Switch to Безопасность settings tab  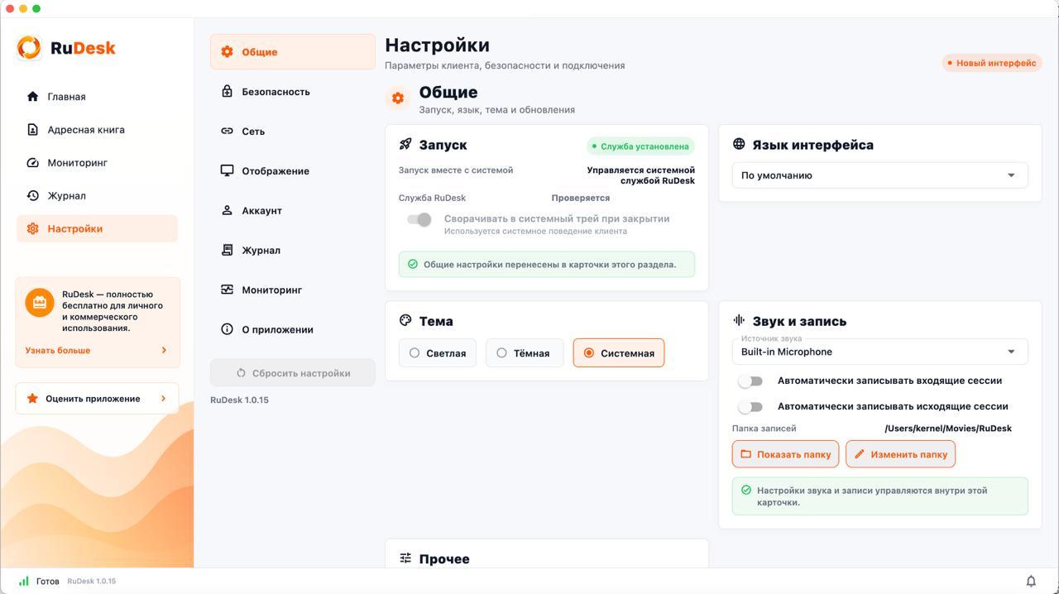[293, 91]
